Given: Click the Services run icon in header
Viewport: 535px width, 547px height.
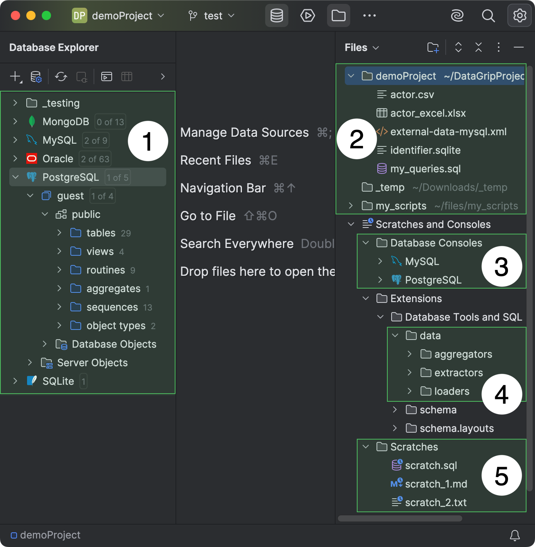Looking at the screenshot, I should pos(307,16).
